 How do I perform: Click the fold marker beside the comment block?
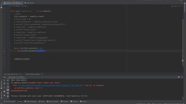tap(10, 19)
